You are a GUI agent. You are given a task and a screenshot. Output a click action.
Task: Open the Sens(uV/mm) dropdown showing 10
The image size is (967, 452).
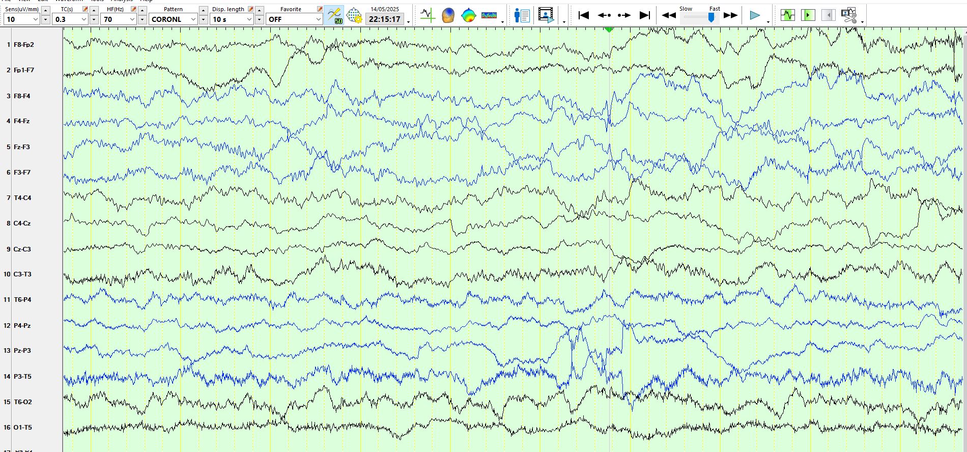click(21, 19)
